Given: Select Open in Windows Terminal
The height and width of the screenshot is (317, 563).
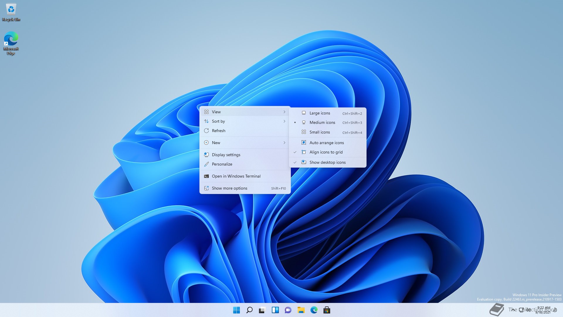Looking at the screenshot, I should 236,176.
